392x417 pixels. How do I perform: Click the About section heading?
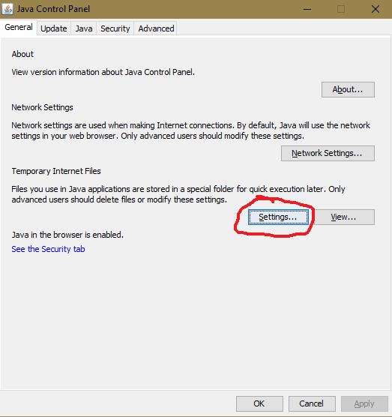pyautogui.click(x=22, y=54)
